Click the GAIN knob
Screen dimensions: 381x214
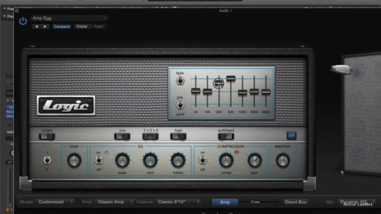tap(74, 160)
